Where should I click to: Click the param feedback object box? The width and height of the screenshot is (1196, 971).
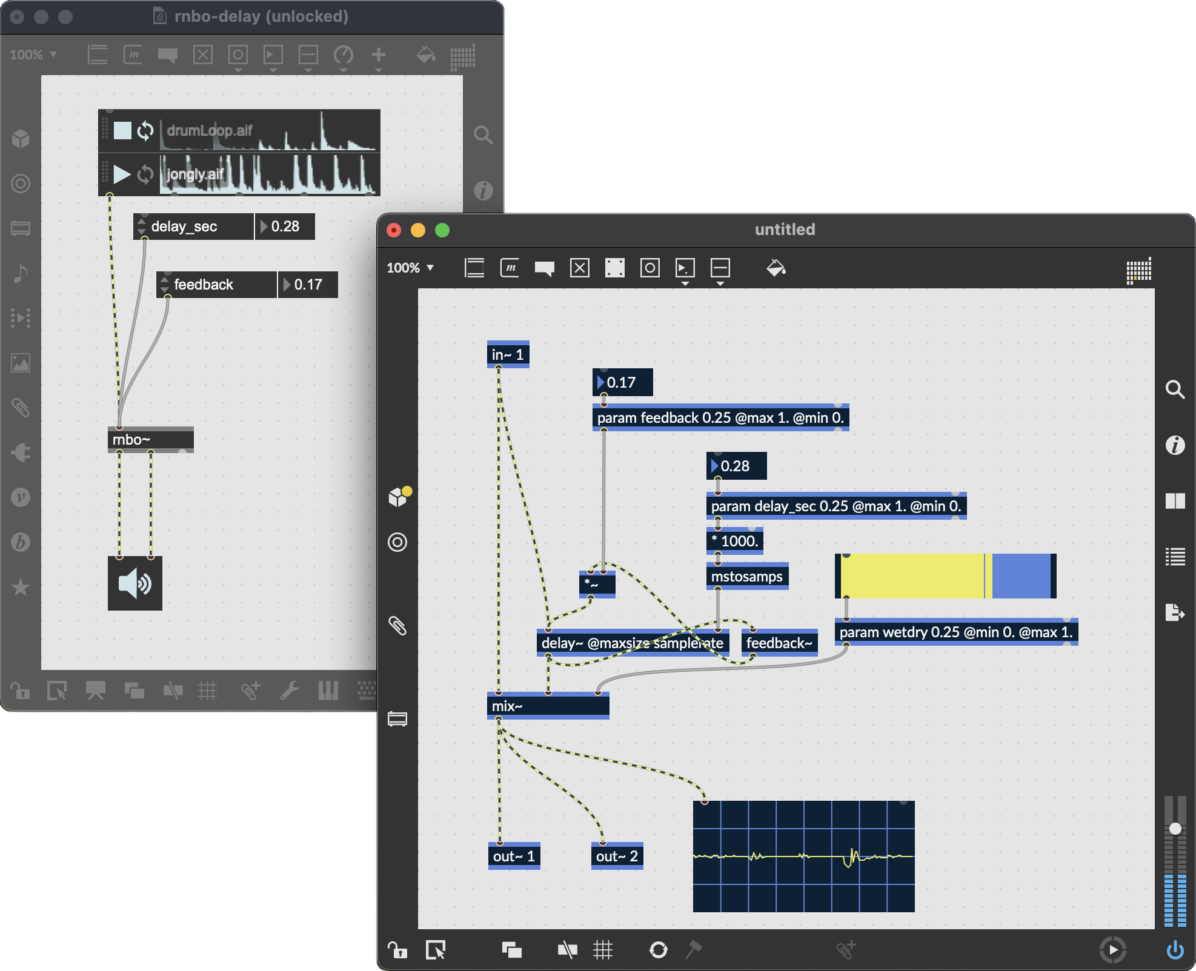point(720,417)
